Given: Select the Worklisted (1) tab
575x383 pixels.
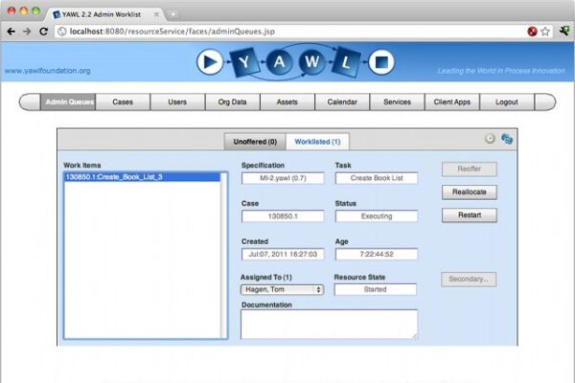Looking at the screenshot, I should pos(317,142).
